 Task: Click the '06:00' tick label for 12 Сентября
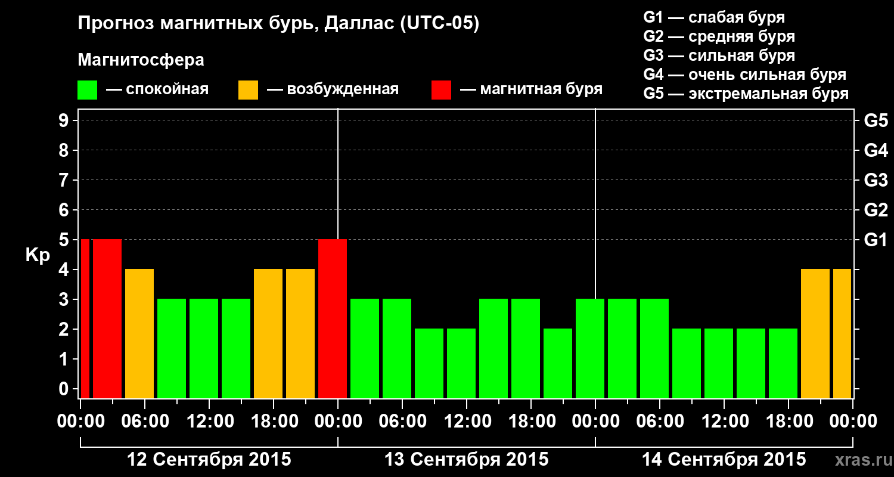pos(145,422)
